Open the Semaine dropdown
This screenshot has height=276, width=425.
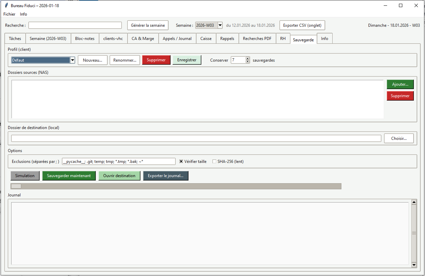(220, 25)
